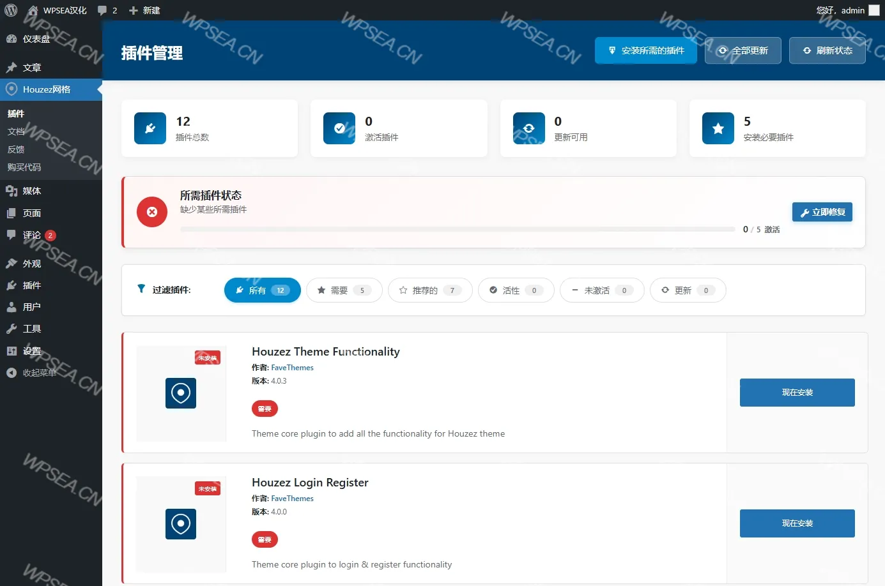Click 需要 badge on Houzez Login Register
The image size is (885, 586).
point(265,539)
